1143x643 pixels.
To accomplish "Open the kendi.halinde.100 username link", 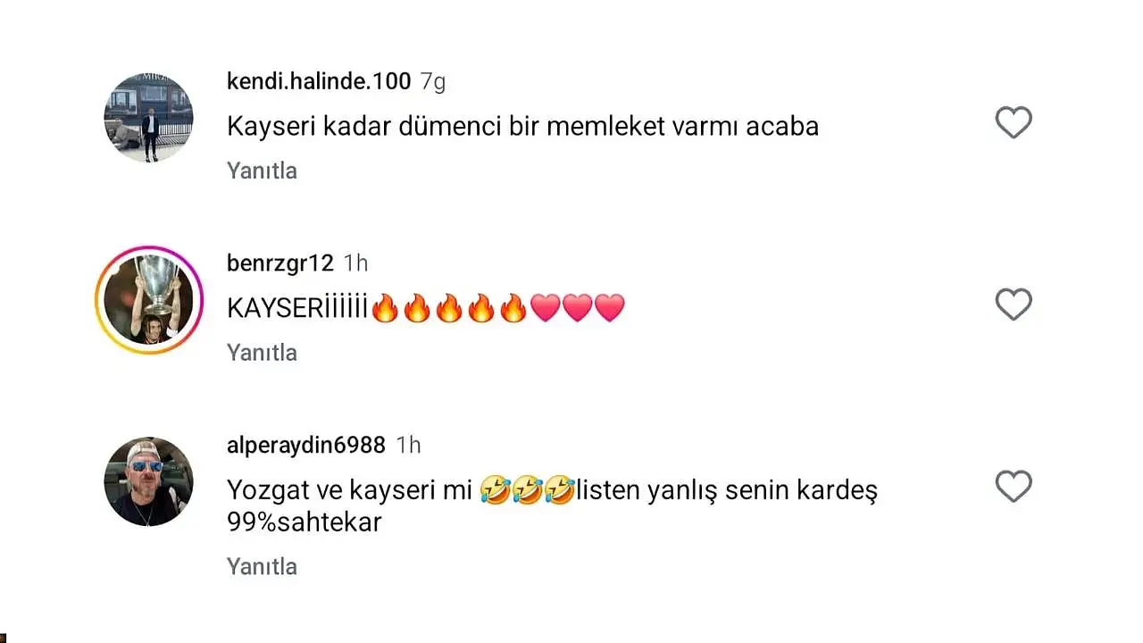I will point(319,81).
